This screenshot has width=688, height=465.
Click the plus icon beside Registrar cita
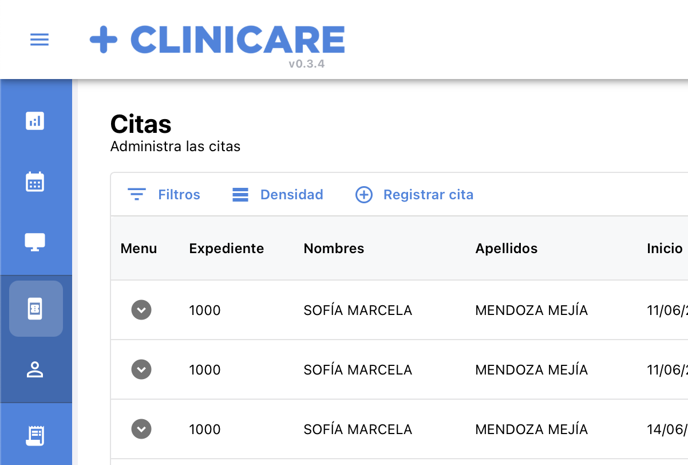(x=364, y=195)
